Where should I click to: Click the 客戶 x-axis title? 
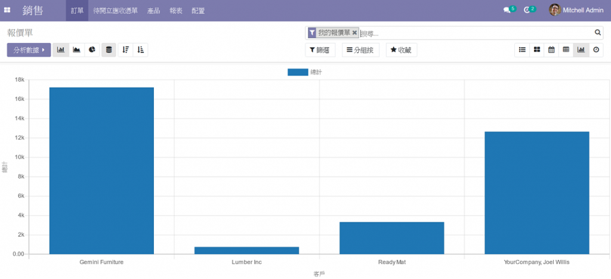pyautogui.click(x=319, y=274)
